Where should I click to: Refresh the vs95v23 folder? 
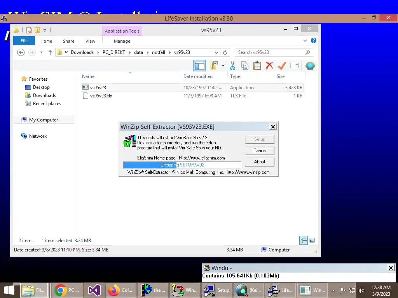point(225,52)
